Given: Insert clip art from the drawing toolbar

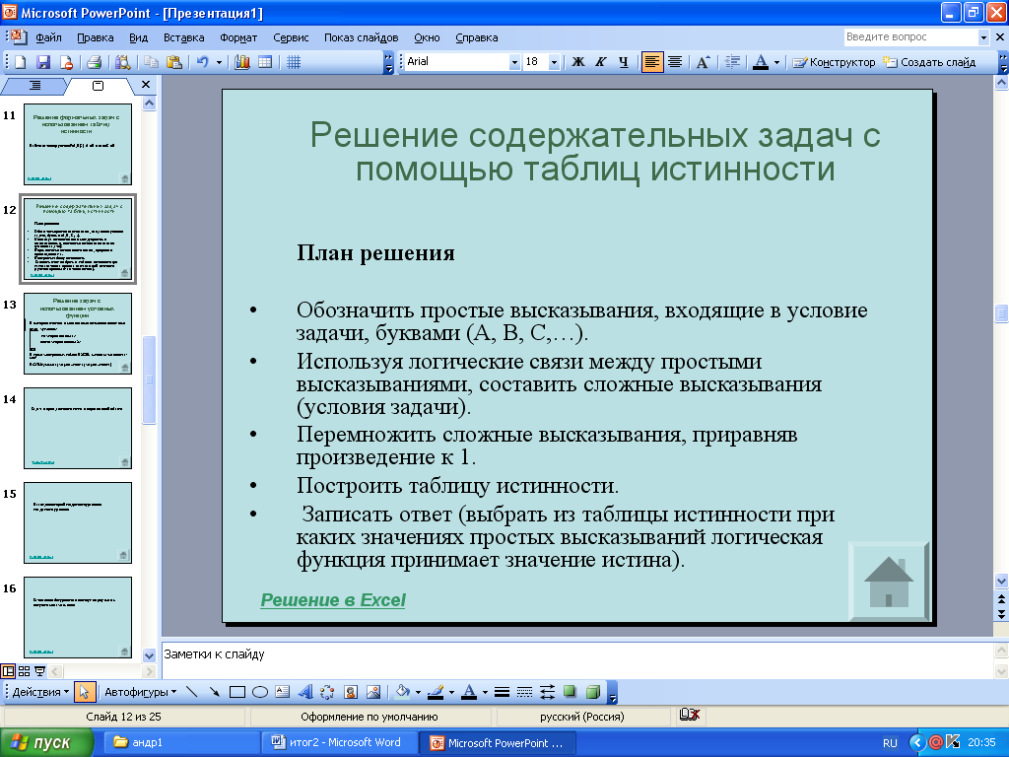Looking at the screenshot, I should [350, 692].
